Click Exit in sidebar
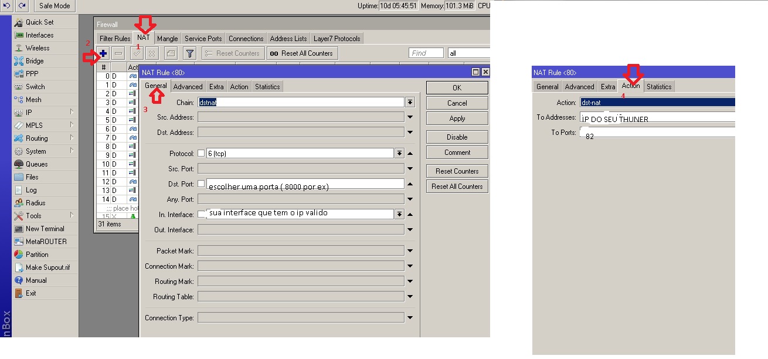Viewport: 768px width, 359px height. (x=30, y=293)
